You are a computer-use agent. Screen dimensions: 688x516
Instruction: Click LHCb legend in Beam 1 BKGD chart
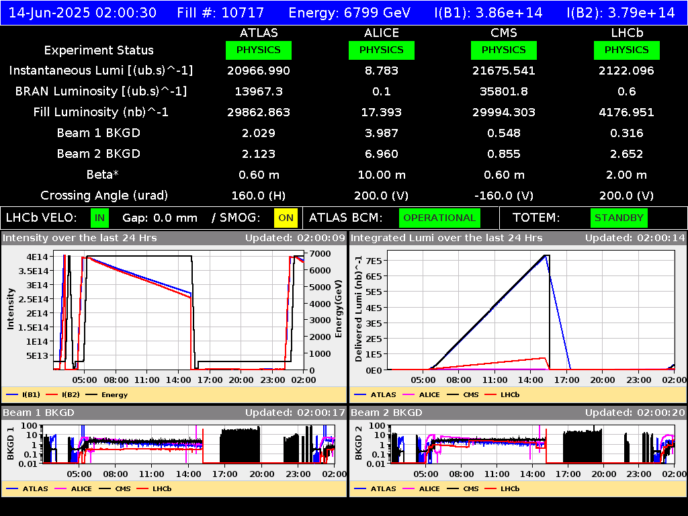point(154,488)
